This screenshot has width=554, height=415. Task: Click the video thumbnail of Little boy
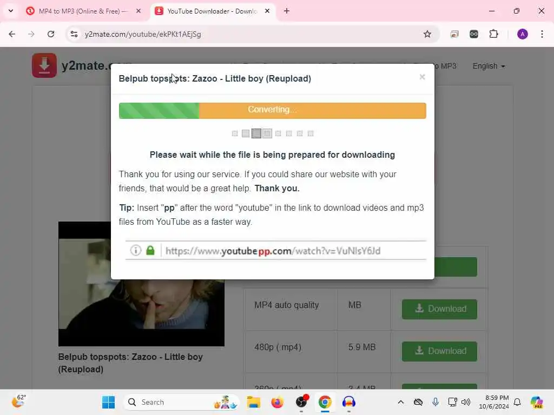(x=141, y=284)
